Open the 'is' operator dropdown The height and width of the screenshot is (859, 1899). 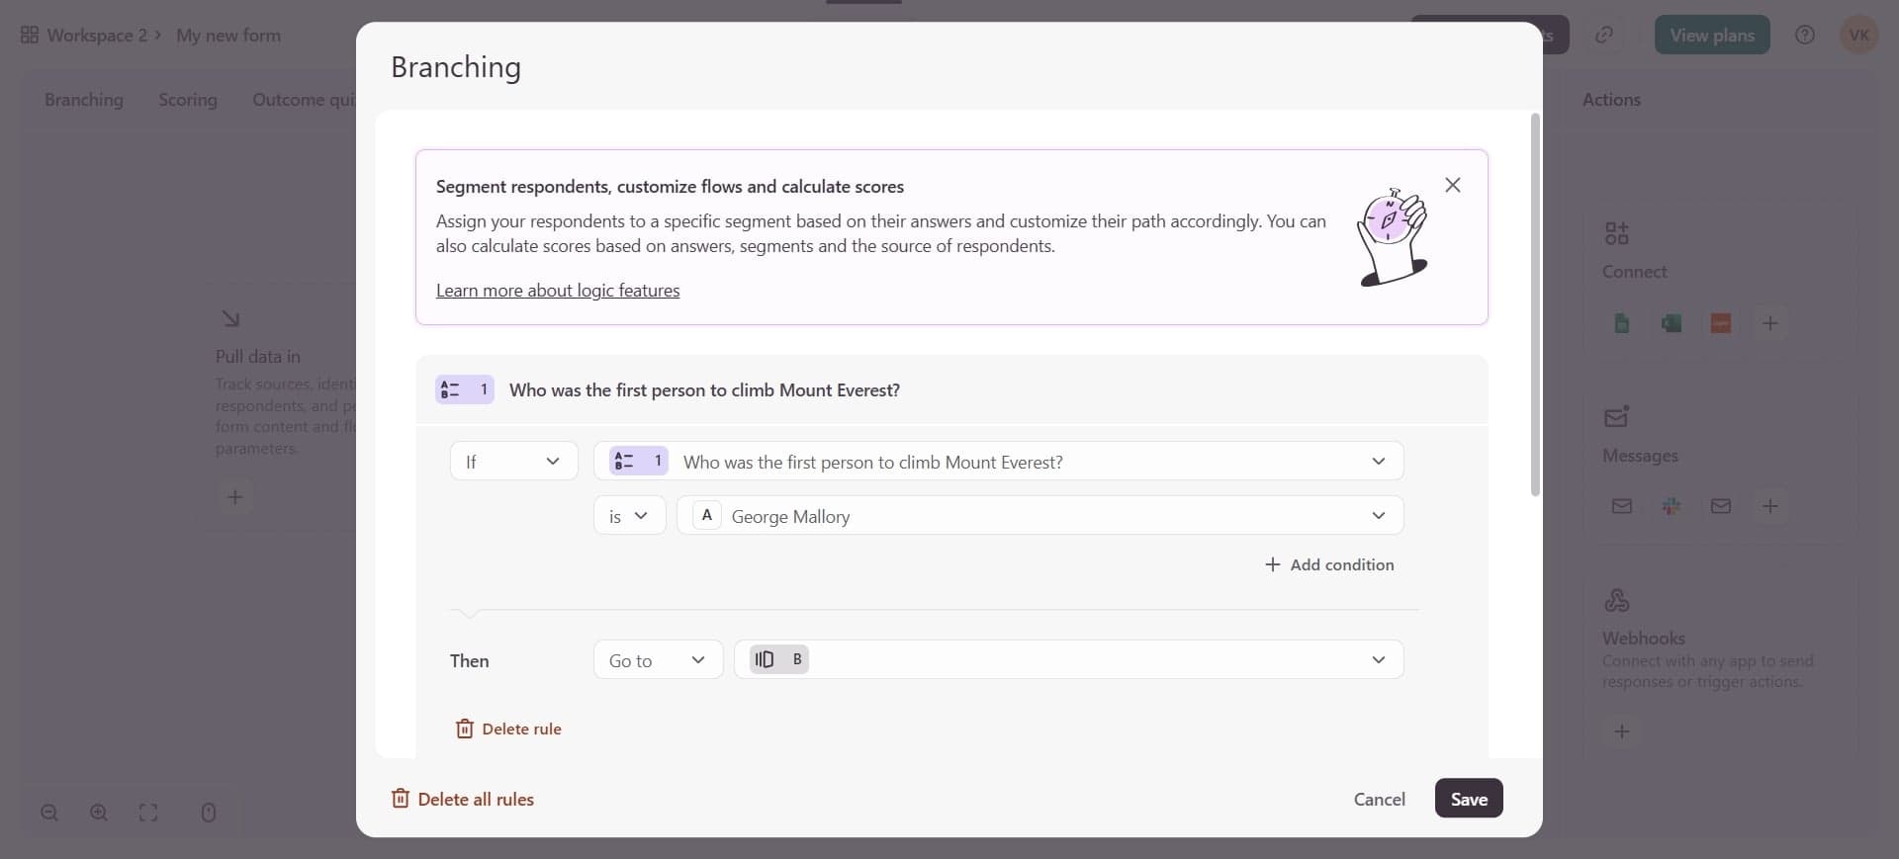click(x=629, y=516)
